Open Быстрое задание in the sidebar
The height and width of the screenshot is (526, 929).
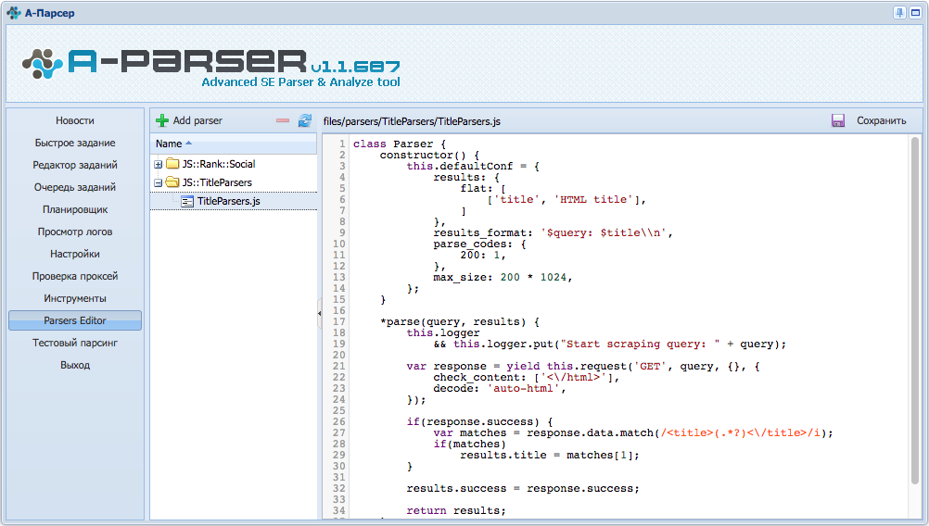75,143
